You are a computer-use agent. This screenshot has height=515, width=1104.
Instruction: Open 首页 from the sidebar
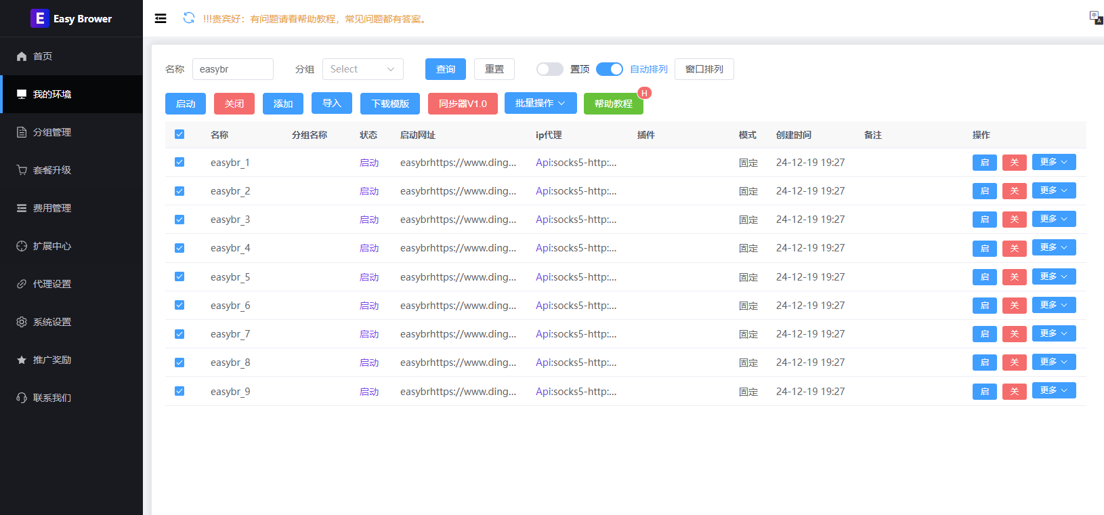coord(71,56)
